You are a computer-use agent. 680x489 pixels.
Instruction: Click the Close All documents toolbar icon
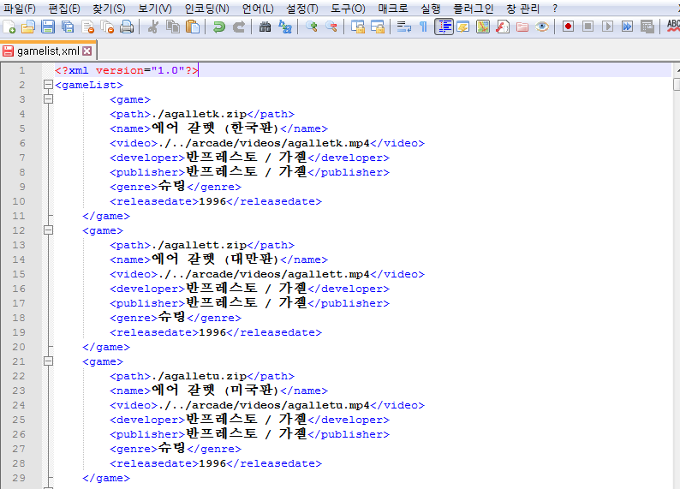107,27
